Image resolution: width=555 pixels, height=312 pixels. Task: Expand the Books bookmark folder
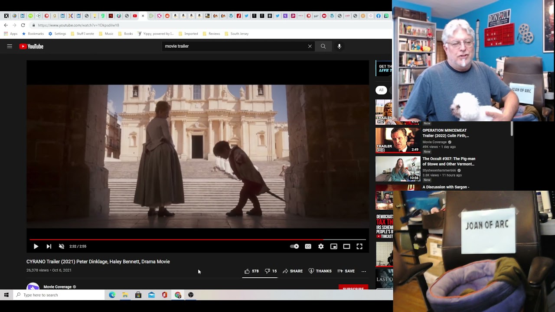125,34
